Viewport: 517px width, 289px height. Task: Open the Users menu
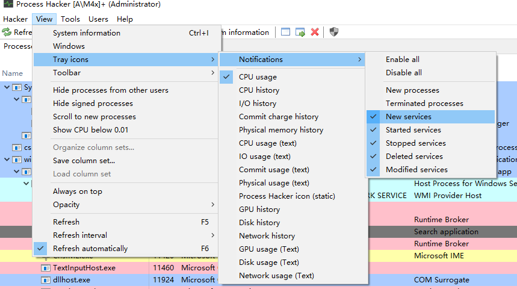click(98, 19)
